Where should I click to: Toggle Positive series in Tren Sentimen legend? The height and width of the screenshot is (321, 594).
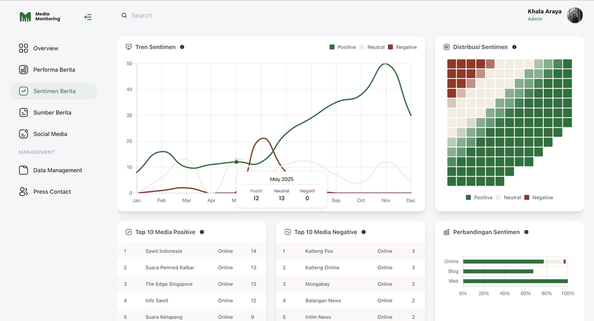pos(343,47)
